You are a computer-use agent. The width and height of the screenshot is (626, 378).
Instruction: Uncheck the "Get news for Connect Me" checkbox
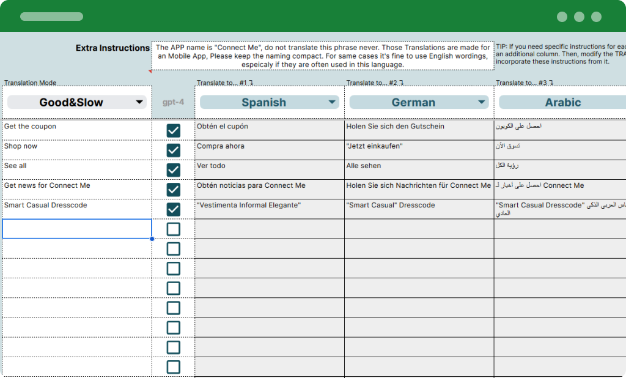(173, 189)
